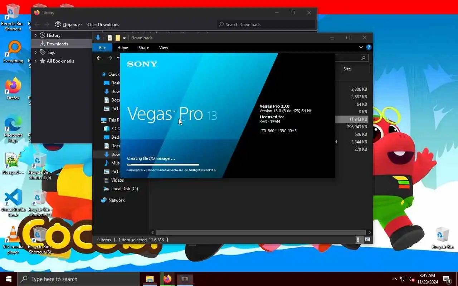
Task: Click the network tray icon
Action: (x=403, y=279)
